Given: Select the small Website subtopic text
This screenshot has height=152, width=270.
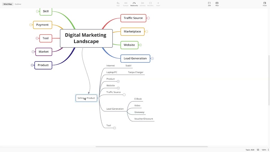Looking at the screenshot, I should pyautogui.click(x=110, y=86).
